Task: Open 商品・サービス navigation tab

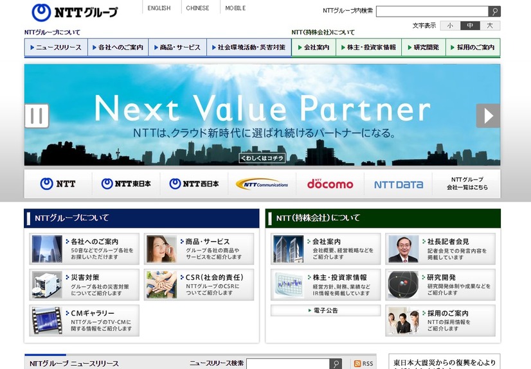Action: (x=177, y=47)
